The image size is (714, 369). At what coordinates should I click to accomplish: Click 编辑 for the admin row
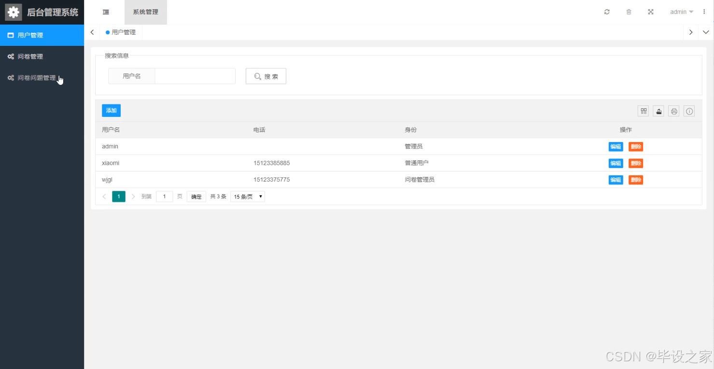[x=616, y=147]
